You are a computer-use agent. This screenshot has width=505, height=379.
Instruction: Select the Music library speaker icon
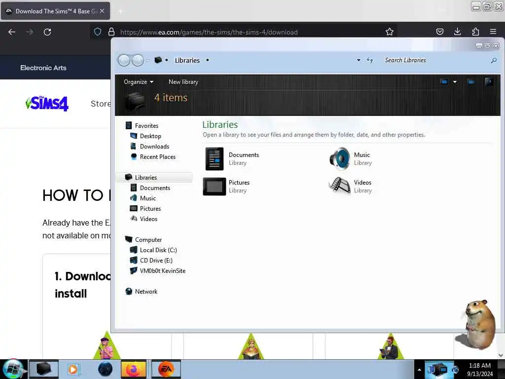coord(340,158)
